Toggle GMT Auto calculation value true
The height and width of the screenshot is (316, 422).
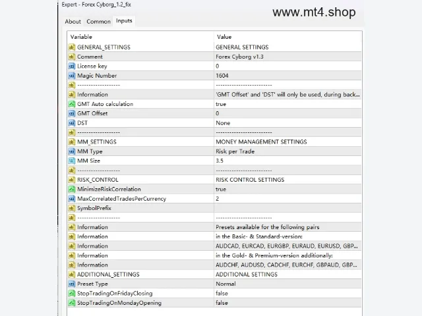287,104
